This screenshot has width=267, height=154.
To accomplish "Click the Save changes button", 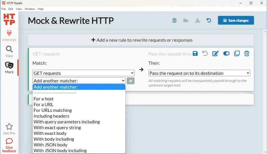I will coord(236,20).
